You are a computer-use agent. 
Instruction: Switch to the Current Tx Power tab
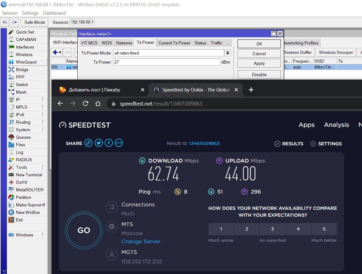tap(174, 43)
